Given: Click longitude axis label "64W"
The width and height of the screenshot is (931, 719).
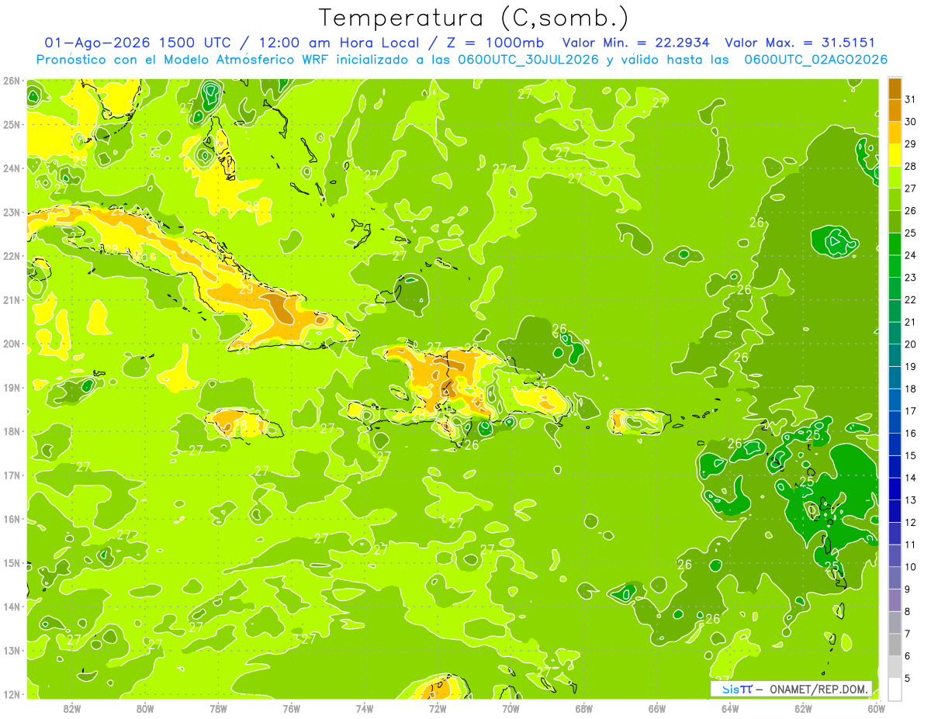Looking at the screenshot, I should (730, 709).
